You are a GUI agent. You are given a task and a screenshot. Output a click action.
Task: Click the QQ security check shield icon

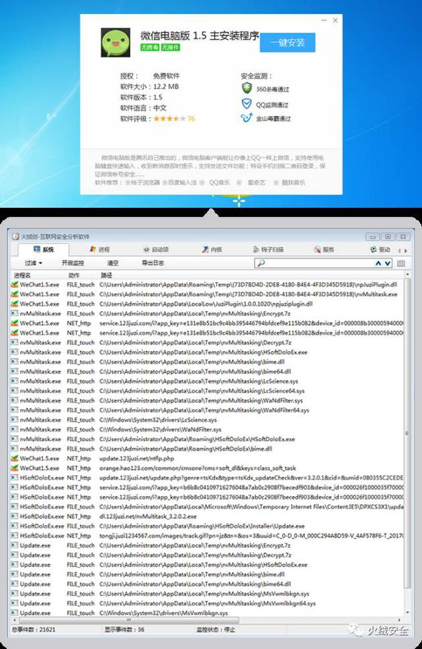point(247,103)
